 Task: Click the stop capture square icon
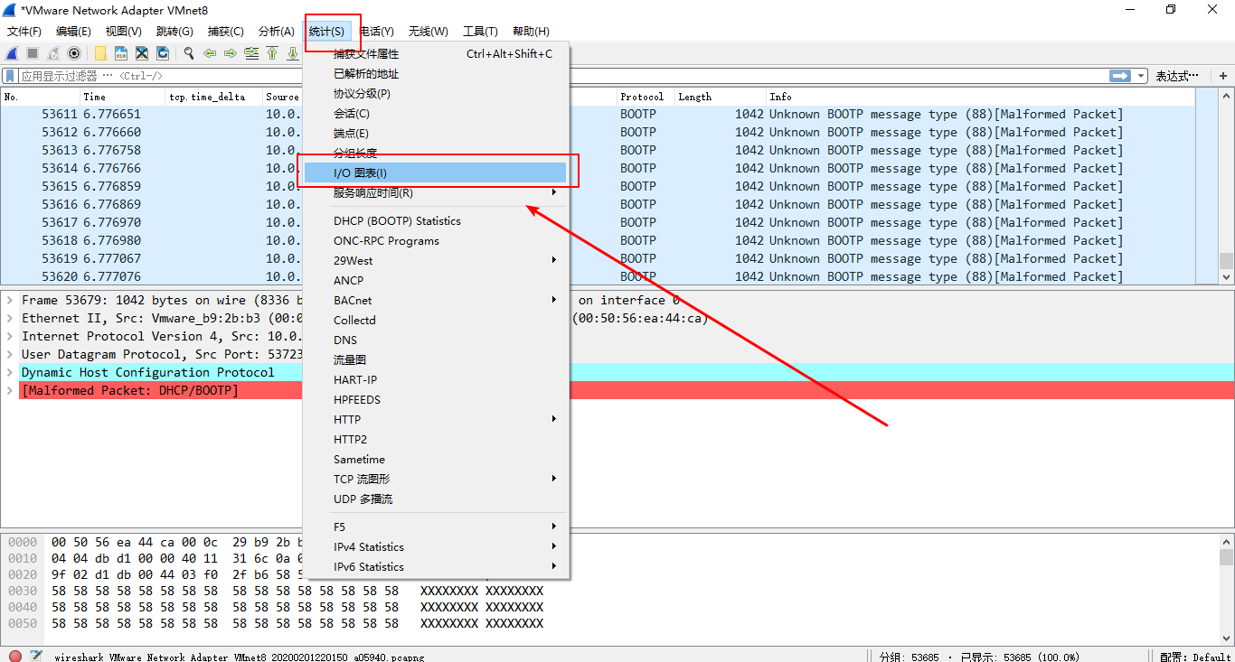(32, 53)
